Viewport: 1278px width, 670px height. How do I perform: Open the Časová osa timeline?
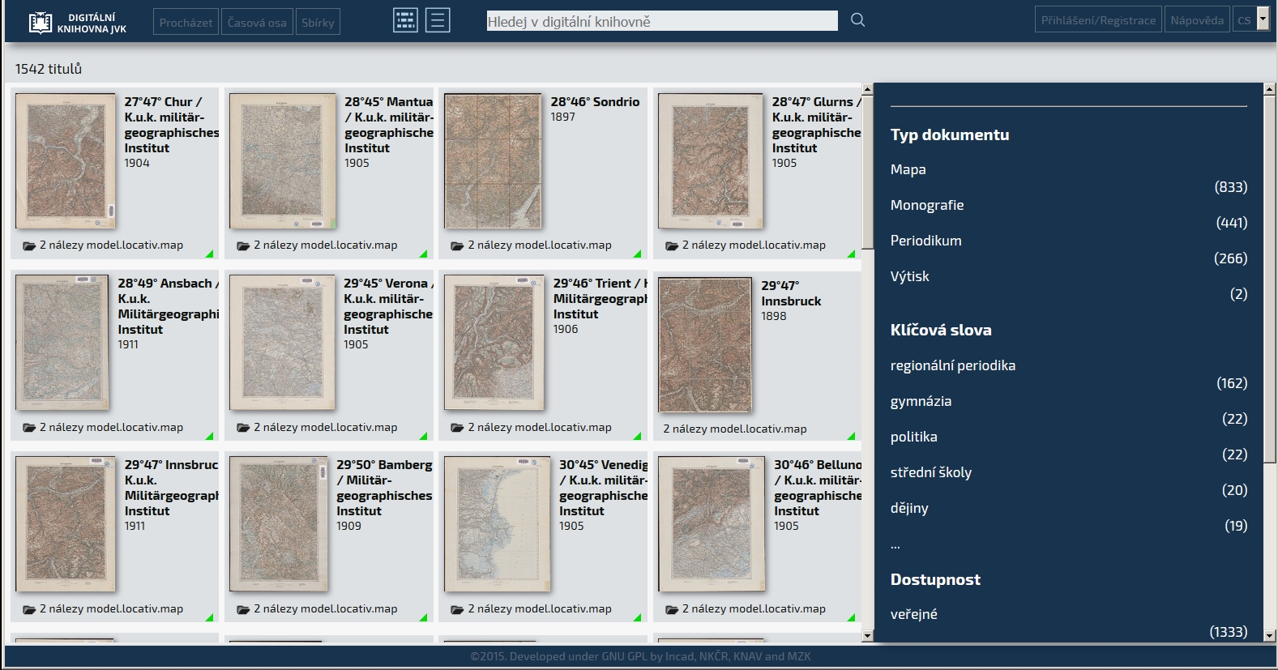257,22
